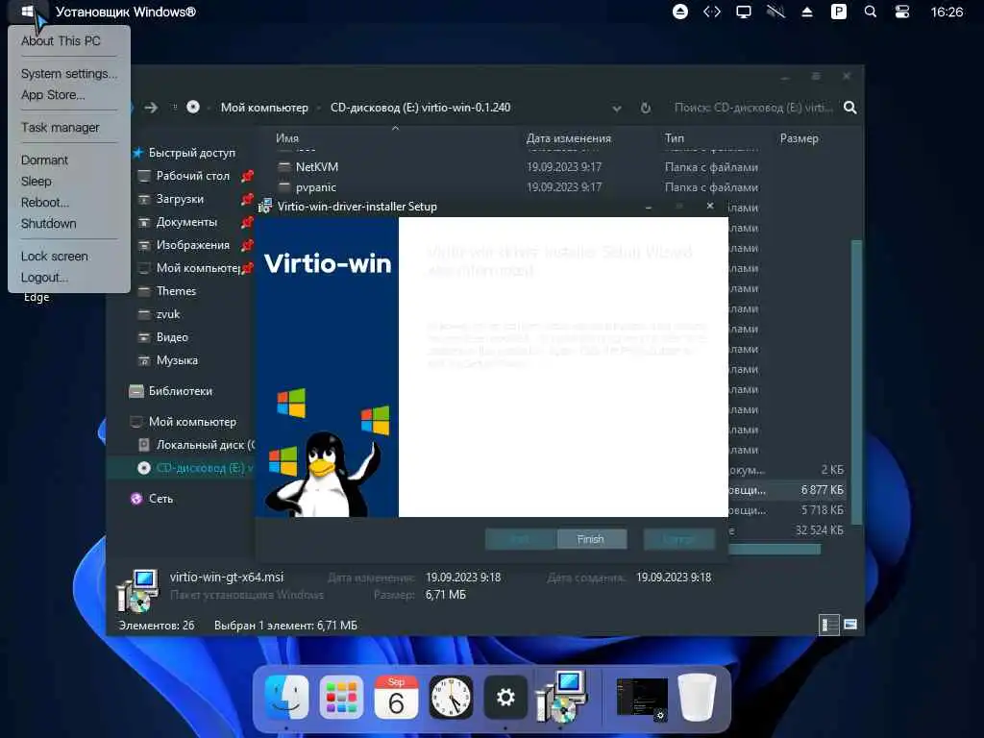Open Finder from the dock
The height and width of the screenshot is (738, 984).
[286, 698]
